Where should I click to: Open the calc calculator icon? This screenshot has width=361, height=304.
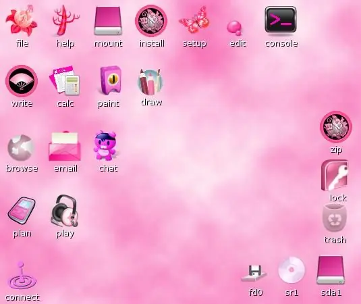point(65,80)
